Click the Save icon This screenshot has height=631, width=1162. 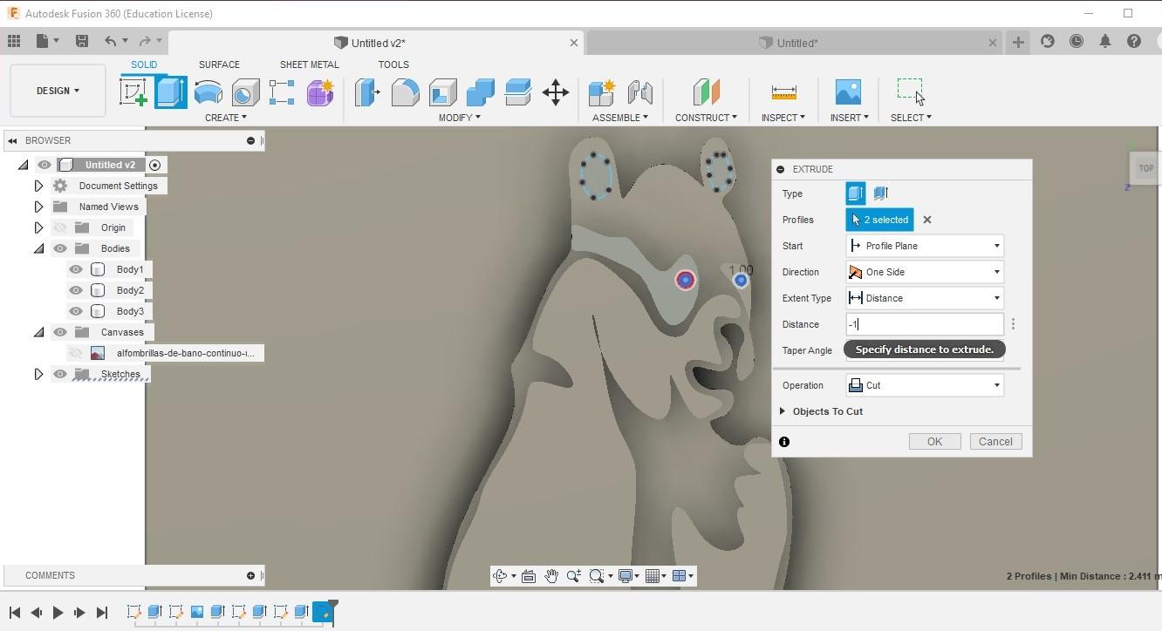82,41
